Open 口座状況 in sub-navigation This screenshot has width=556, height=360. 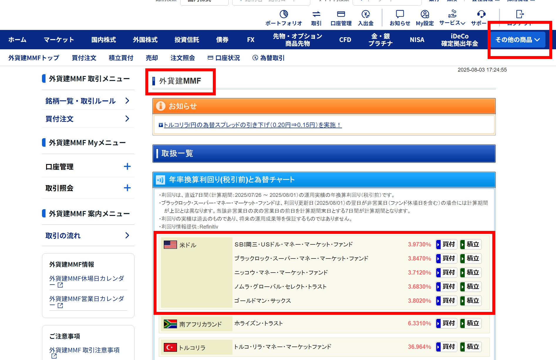click(x=224, y=58)
